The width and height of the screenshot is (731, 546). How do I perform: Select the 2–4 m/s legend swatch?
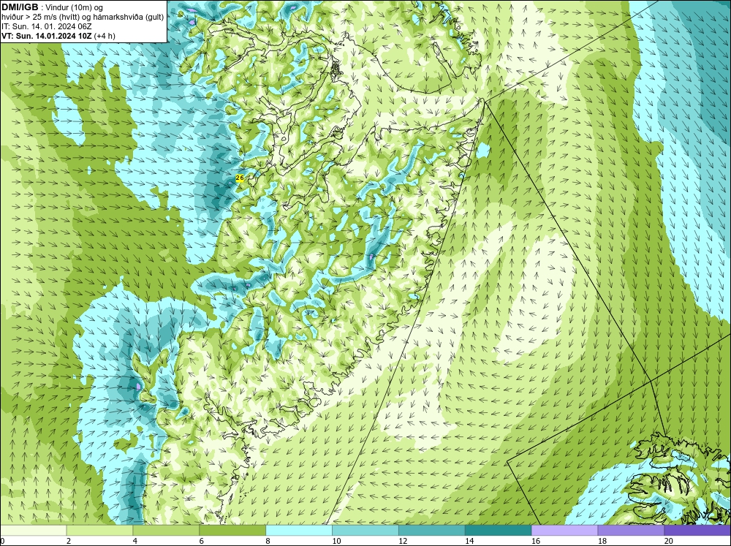99,530
